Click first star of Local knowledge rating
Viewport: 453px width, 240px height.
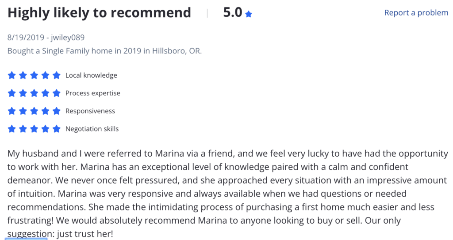coord(12,75)
